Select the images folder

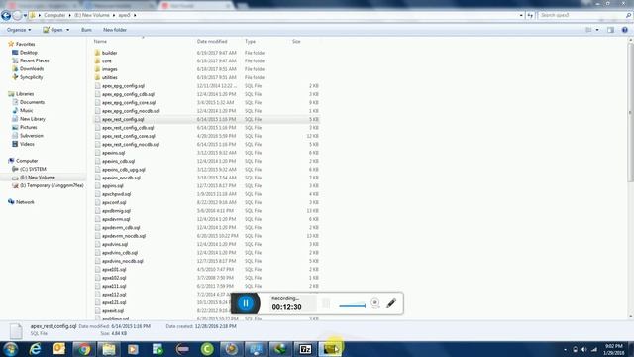click(x=110, y=69)
